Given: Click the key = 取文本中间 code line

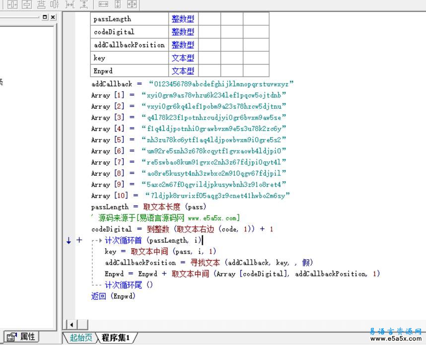Looking at the screenshot, I should 160,251.
